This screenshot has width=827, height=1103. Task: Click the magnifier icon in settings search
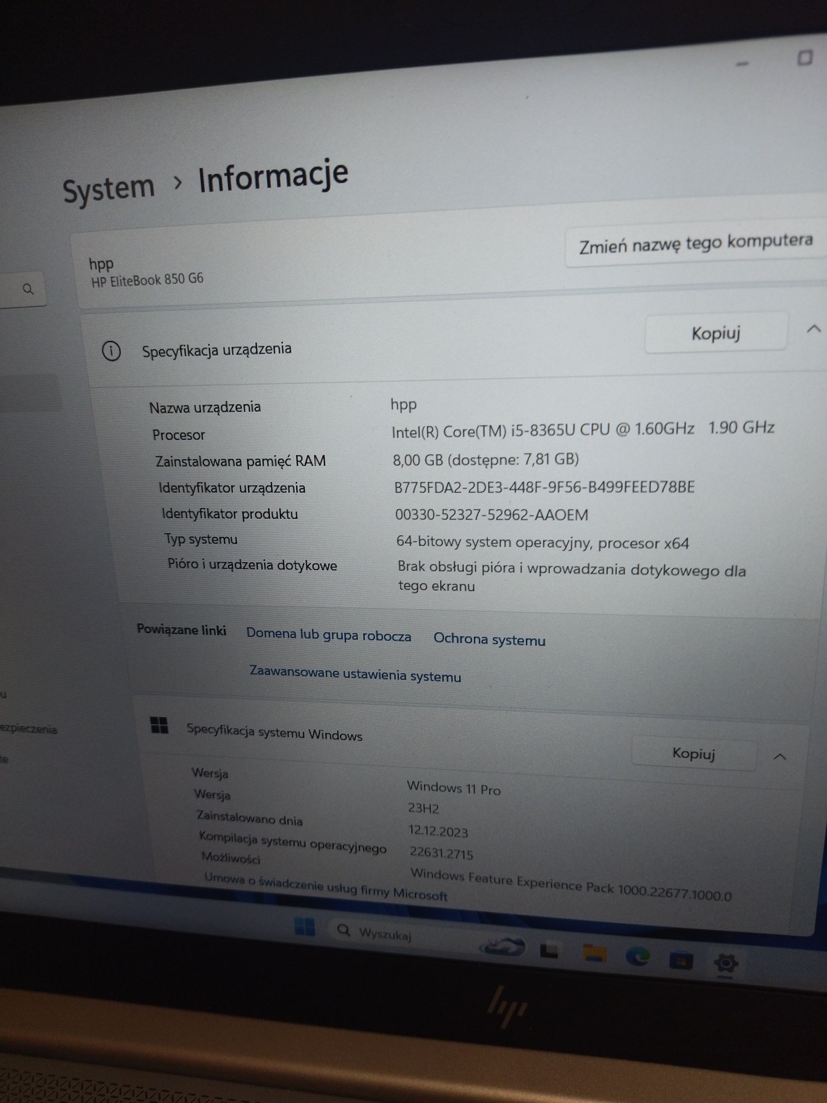click(x=28, y=289)
